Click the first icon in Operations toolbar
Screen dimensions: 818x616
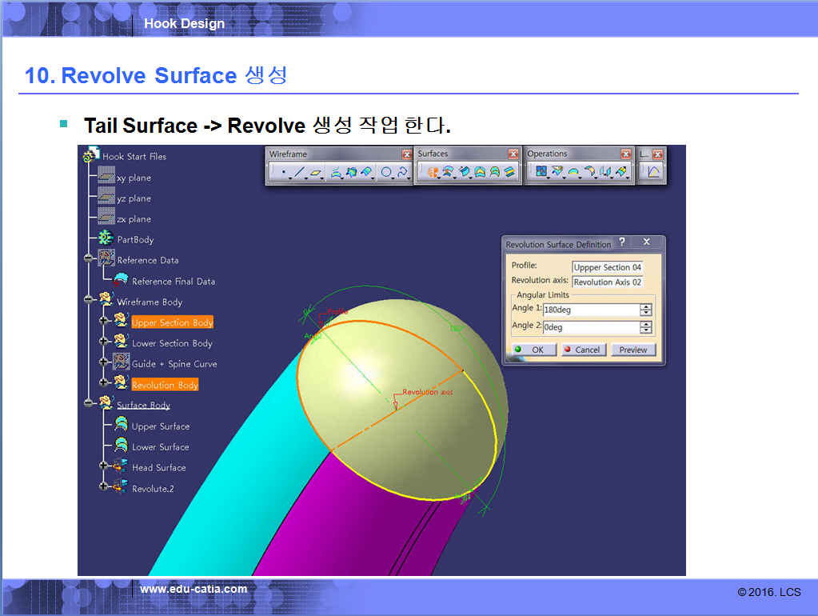click(541, 172)
